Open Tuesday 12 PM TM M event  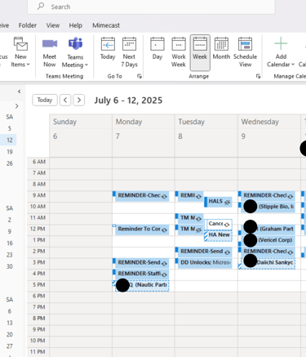(189, 230)
